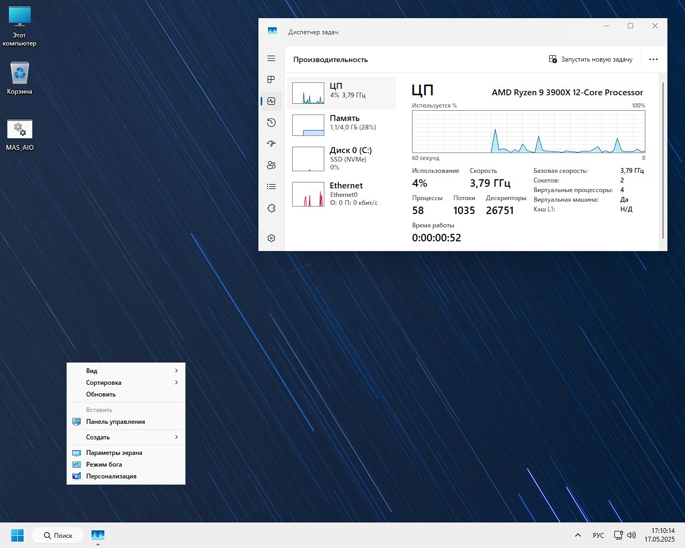Screen dimensions: 685x548
Task: Open the Processes page icon in sidebar
Action: 271,80
